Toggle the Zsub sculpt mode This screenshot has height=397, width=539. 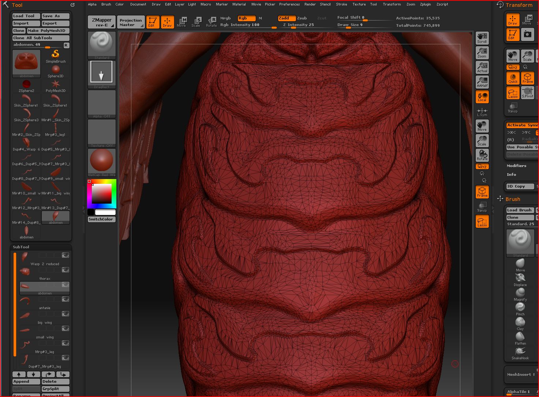click(302, 18)
